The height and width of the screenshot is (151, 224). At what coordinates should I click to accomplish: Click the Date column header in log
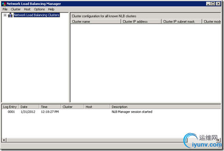tap(29, 107)
